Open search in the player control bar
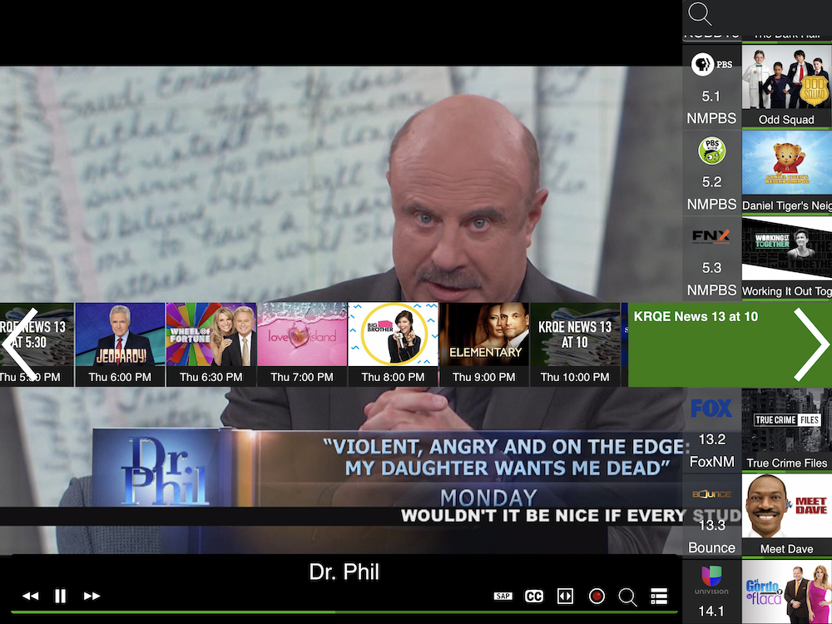The height and width of the screenshot is (624, 832). click(627, 597)
